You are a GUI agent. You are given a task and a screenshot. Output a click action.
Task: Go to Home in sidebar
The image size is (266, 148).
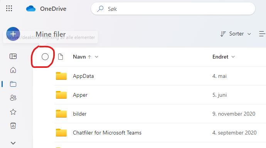13,70
